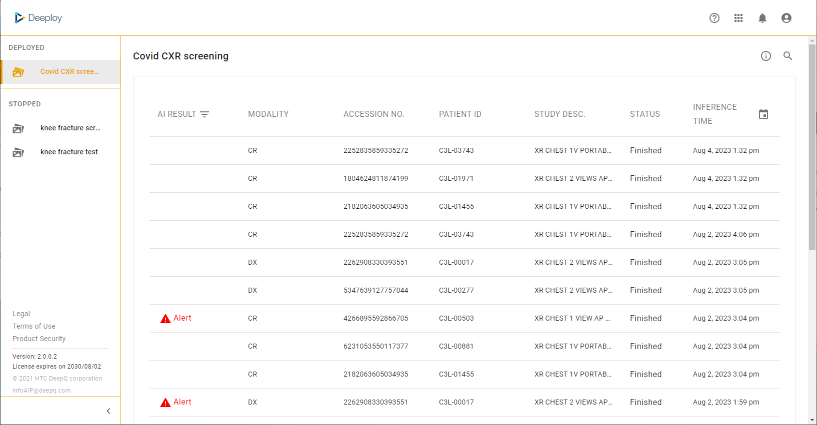This screenshot has width=817, height=425.
Task: Select the row with accession 1804624811874199
Action: (x=375, y=179)
